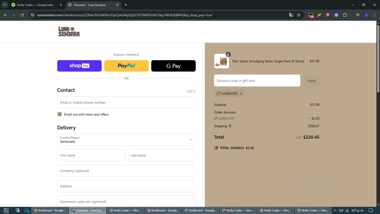
Task: Open the taskbar monitor app icon
Action: tap(17, 210)
